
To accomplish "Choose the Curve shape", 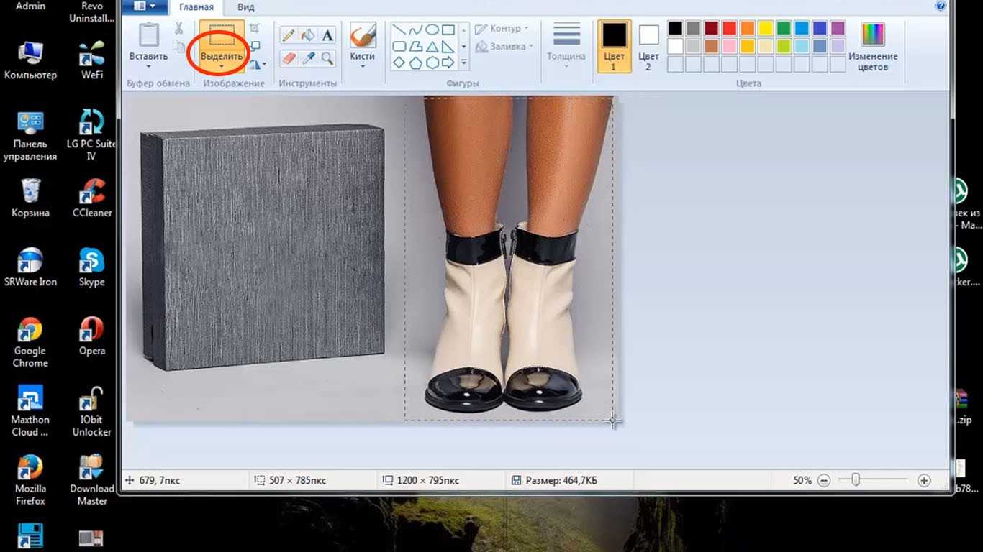I will tap(415, 30).
